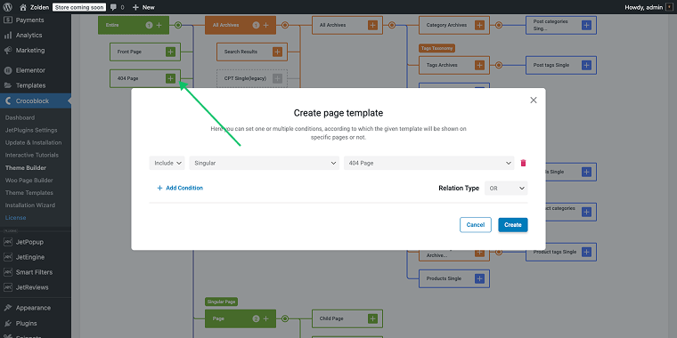The width and height of the screenshot is (677, 338).
Task: Add template on Products Single plus
Action: point(479,278)
